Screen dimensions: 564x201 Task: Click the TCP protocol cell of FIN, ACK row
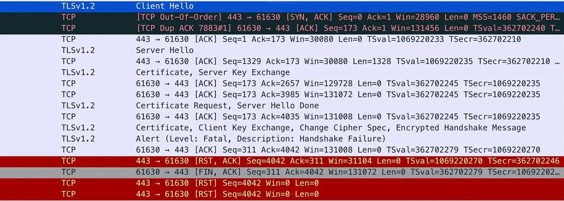(68, 172)
